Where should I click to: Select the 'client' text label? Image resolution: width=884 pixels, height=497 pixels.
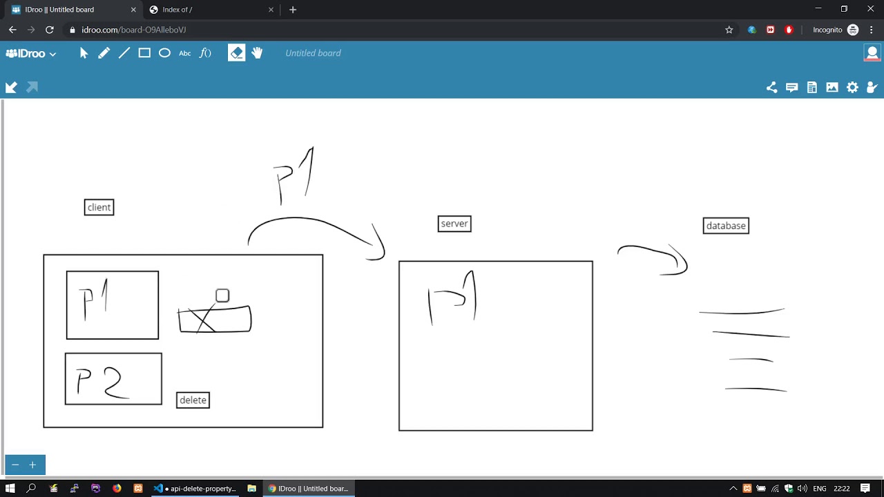[x=99, y=207]
